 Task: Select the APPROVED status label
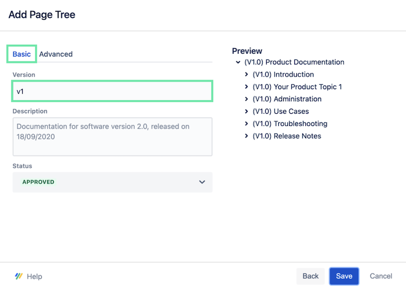point(38,182)
